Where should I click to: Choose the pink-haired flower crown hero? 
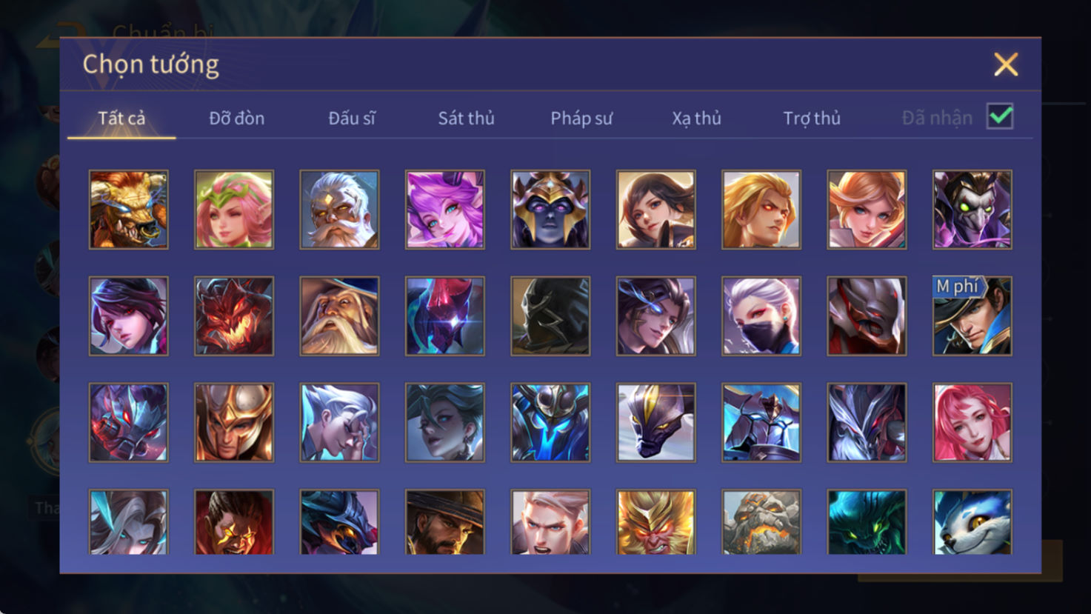click(x=234, y=210)
